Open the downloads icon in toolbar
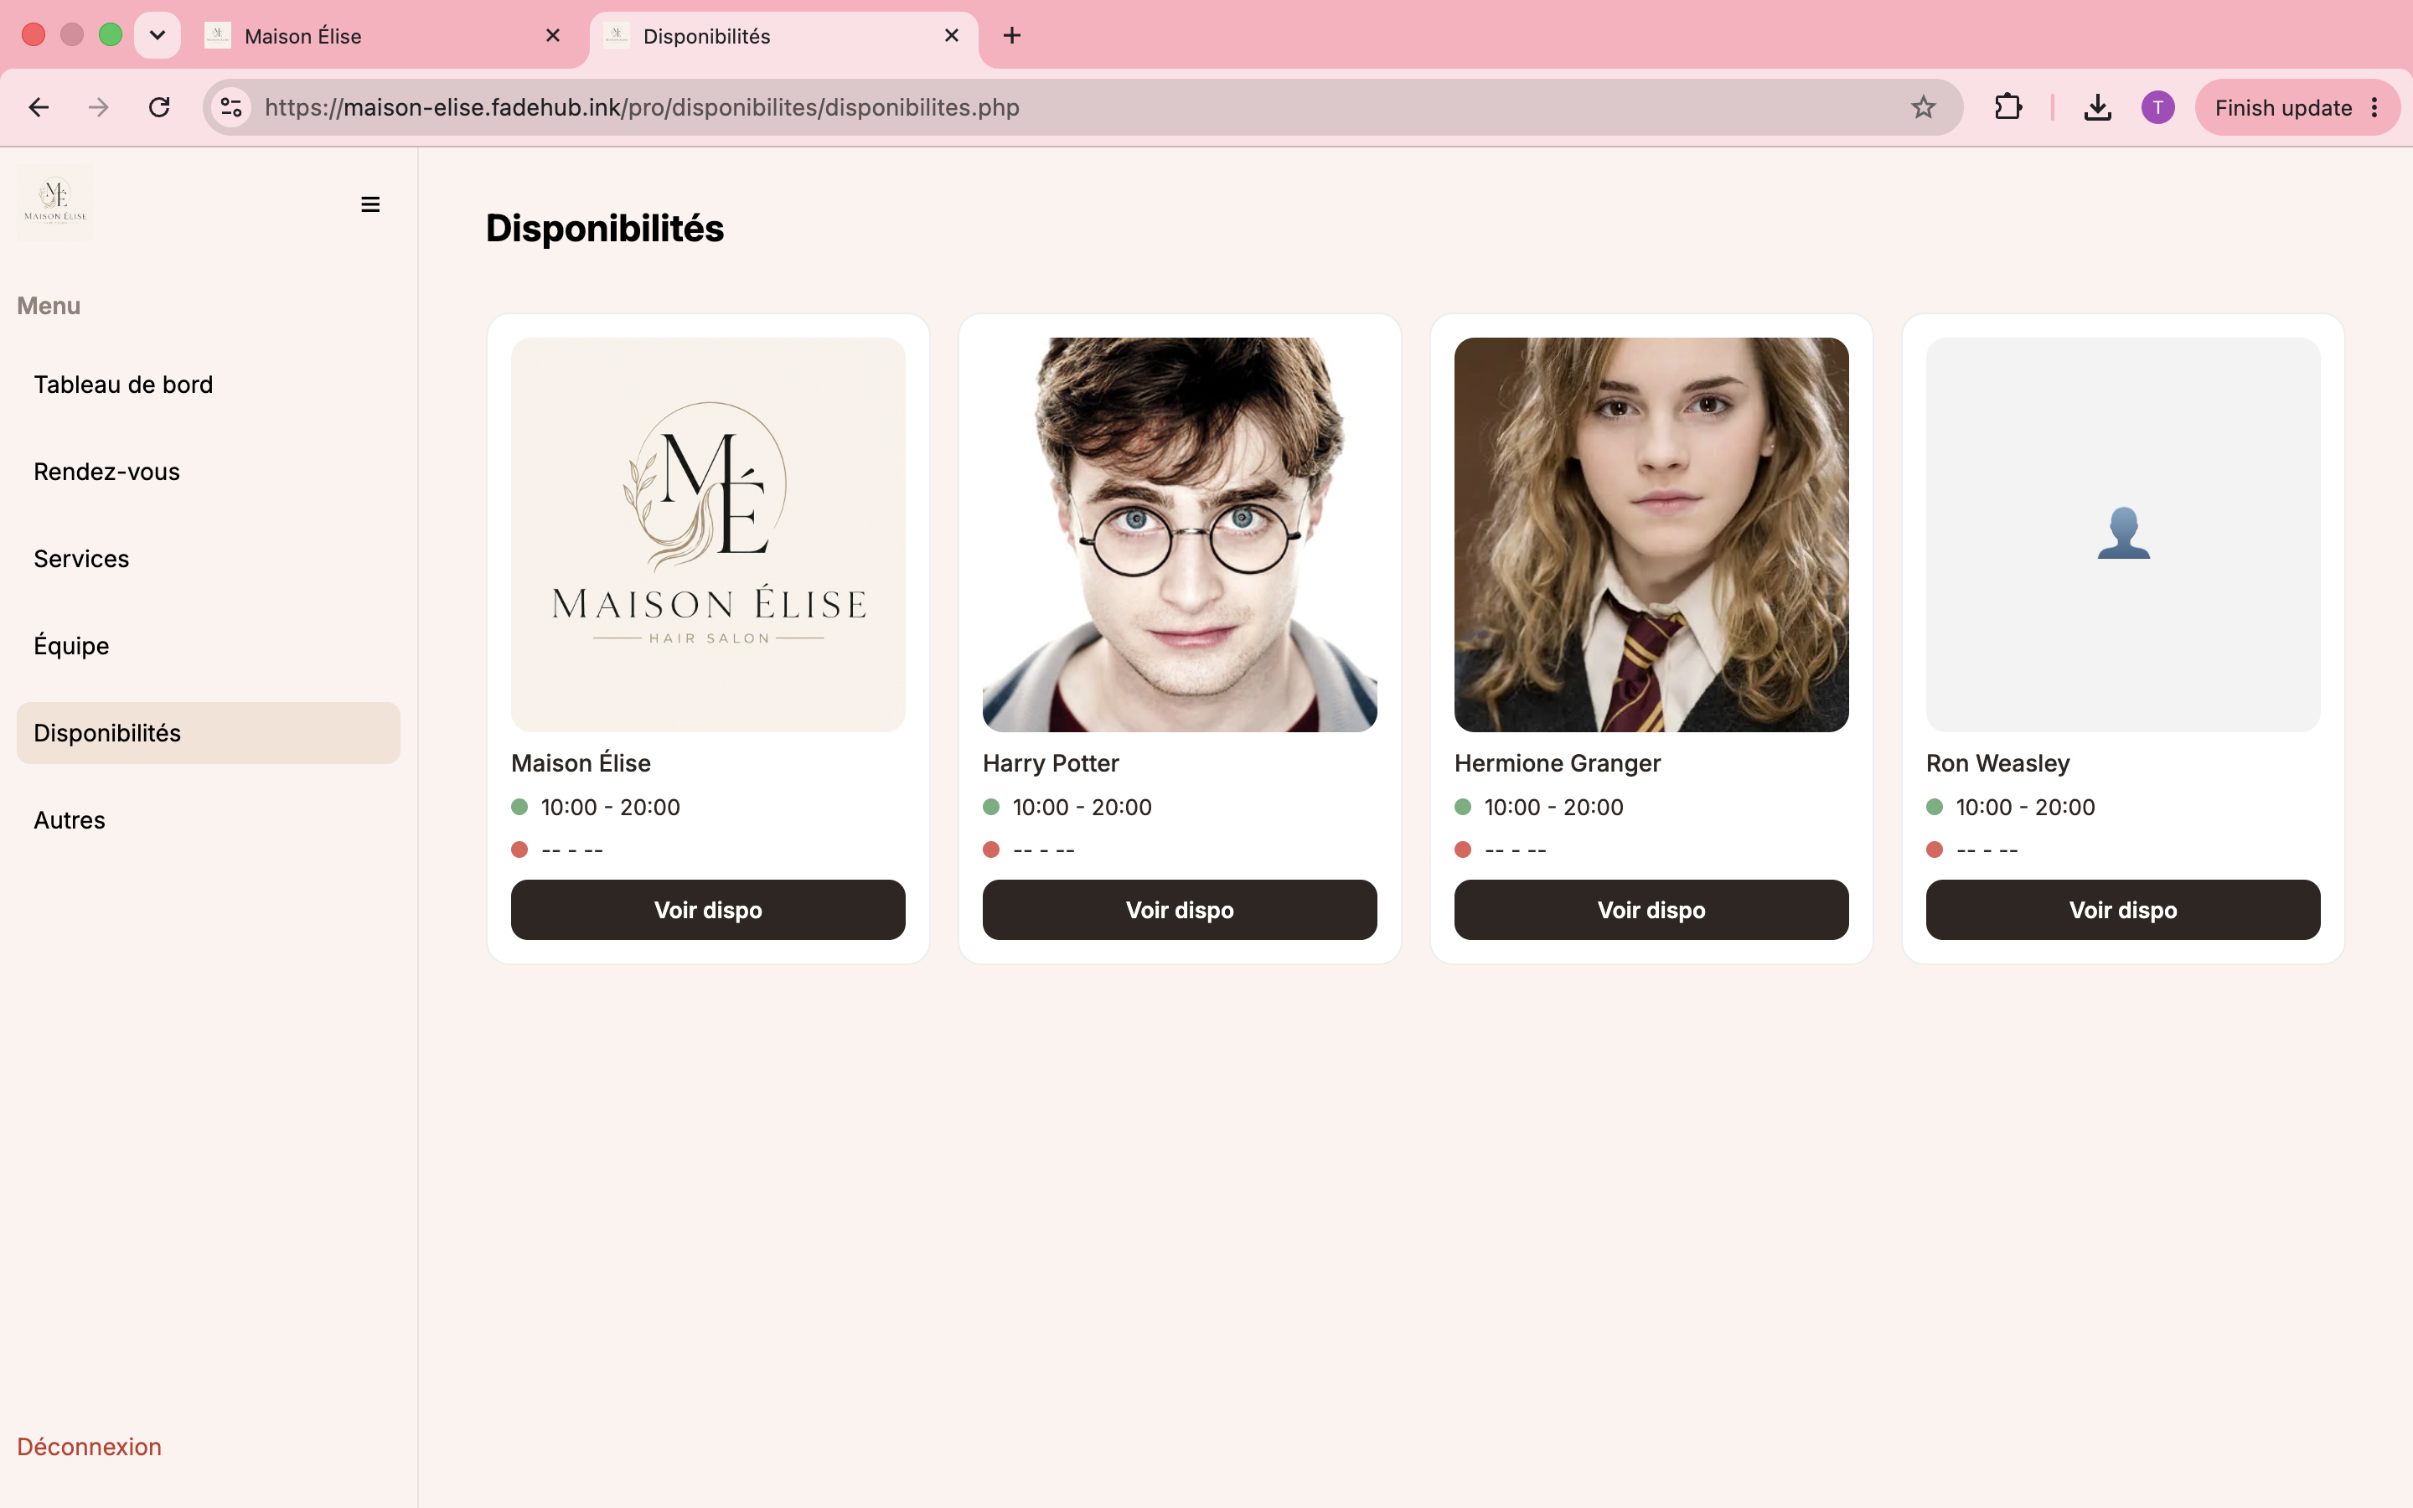Screen dimensions: 2413x1508 click(2097, 108)
